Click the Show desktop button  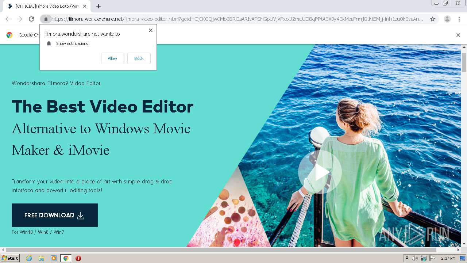tap(463, 258)
